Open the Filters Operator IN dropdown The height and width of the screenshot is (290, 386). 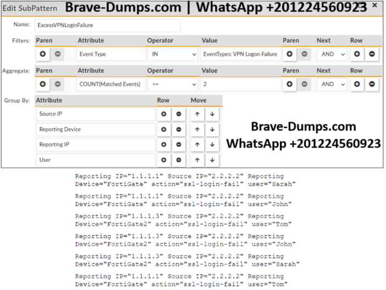(172, 54)
